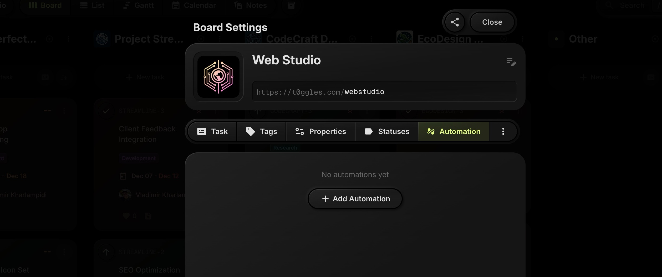The height and width of the screenshot is (277, 662).
Task: Open the EcoDesign board options menu
Action: click(523, 38)
